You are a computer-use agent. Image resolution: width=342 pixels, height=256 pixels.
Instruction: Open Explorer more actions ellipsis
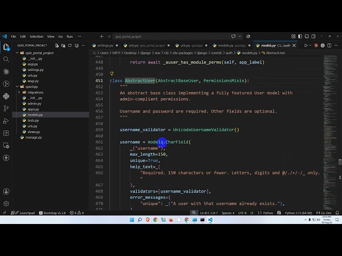(x=83, y=45)
